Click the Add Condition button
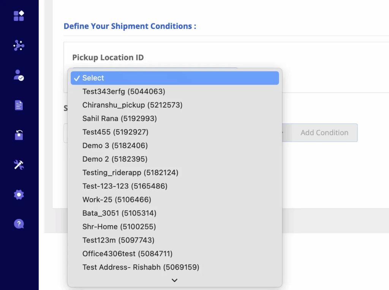 tap(324, 133)
